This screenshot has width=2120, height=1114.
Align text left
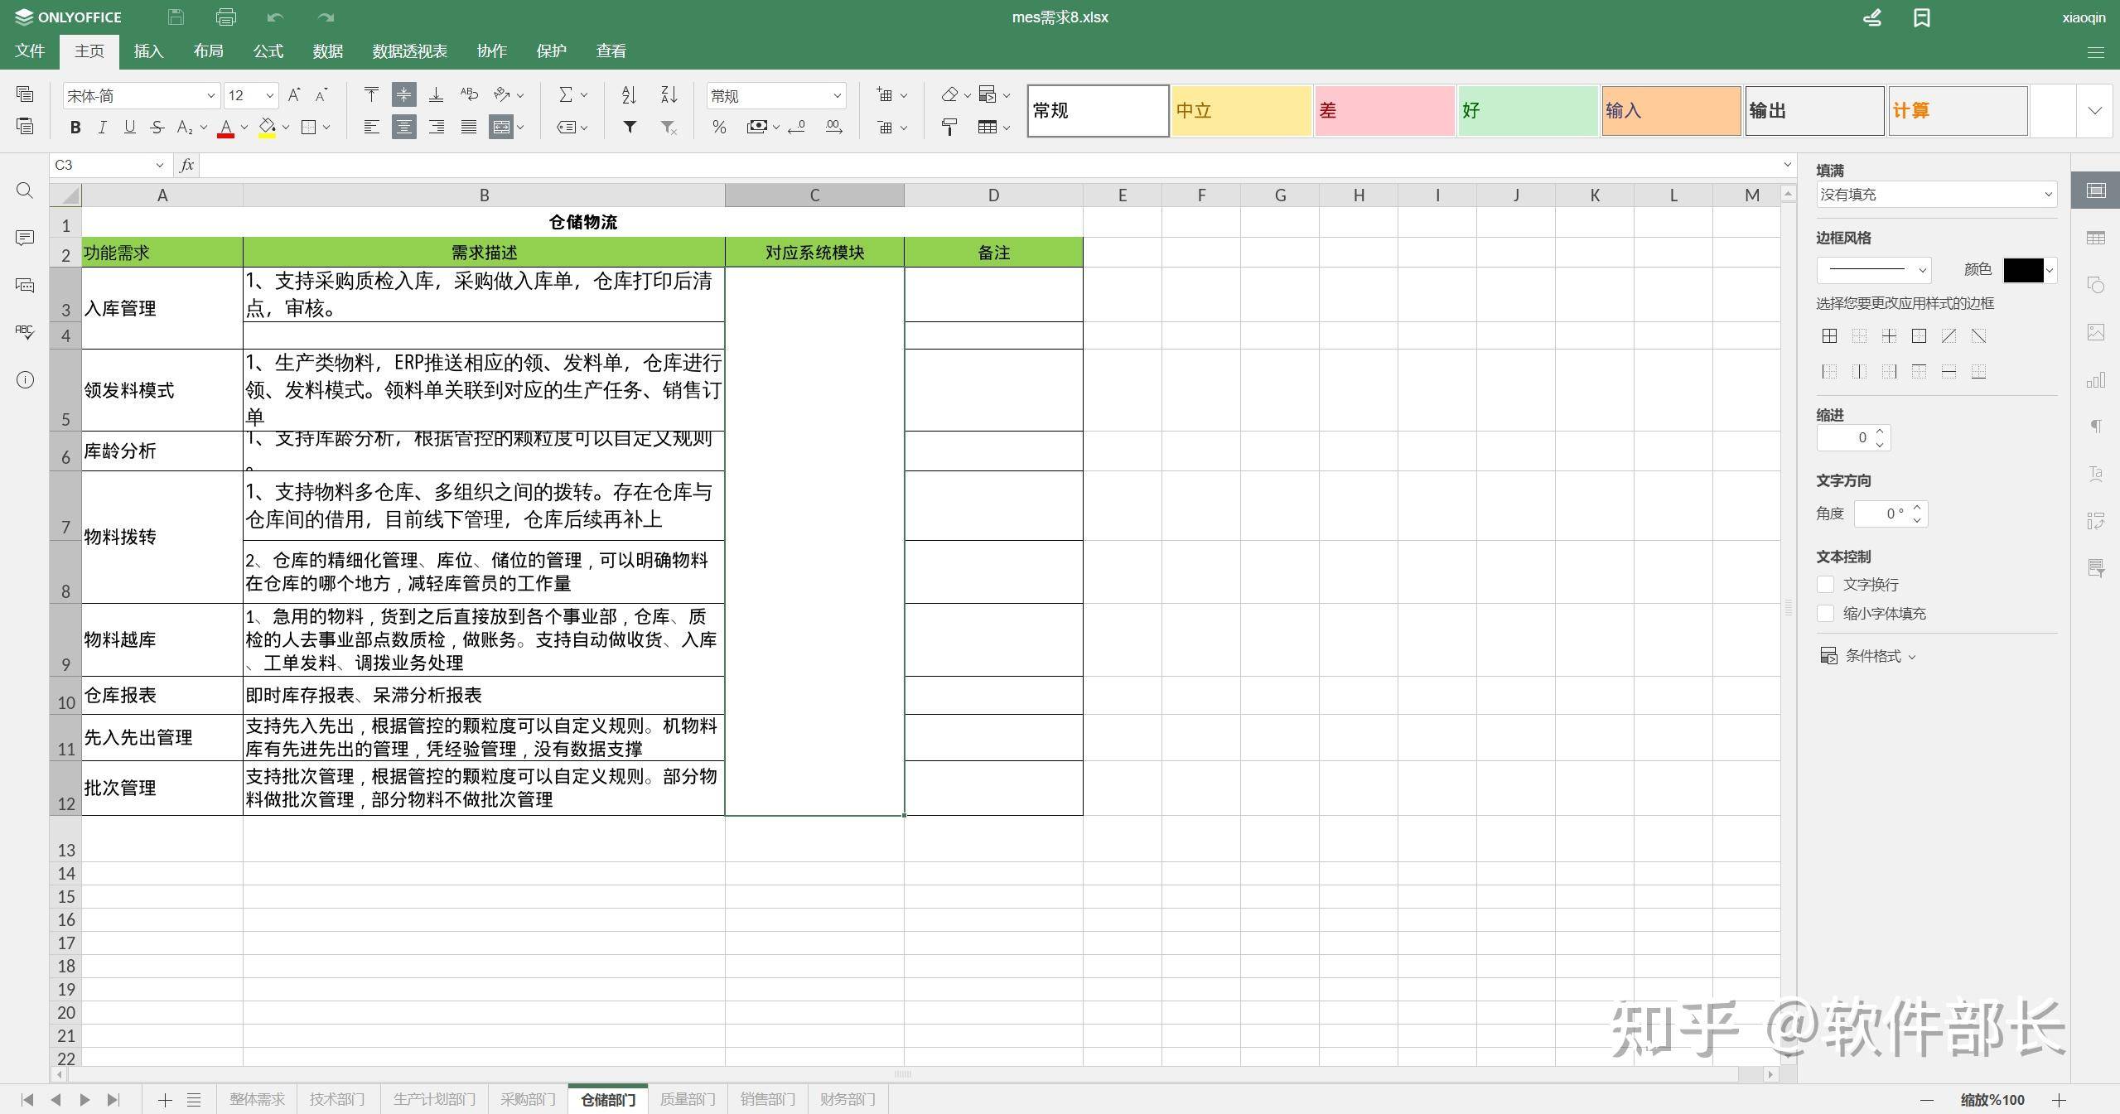click(372, 127)
